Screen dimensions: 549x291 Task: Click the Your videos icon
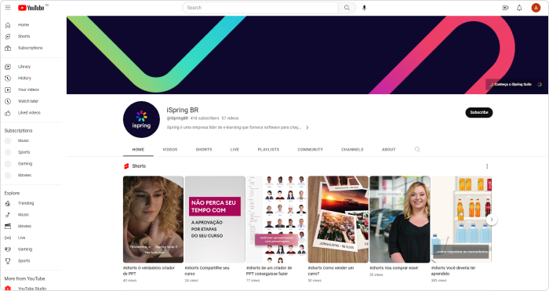click(8, 89)
